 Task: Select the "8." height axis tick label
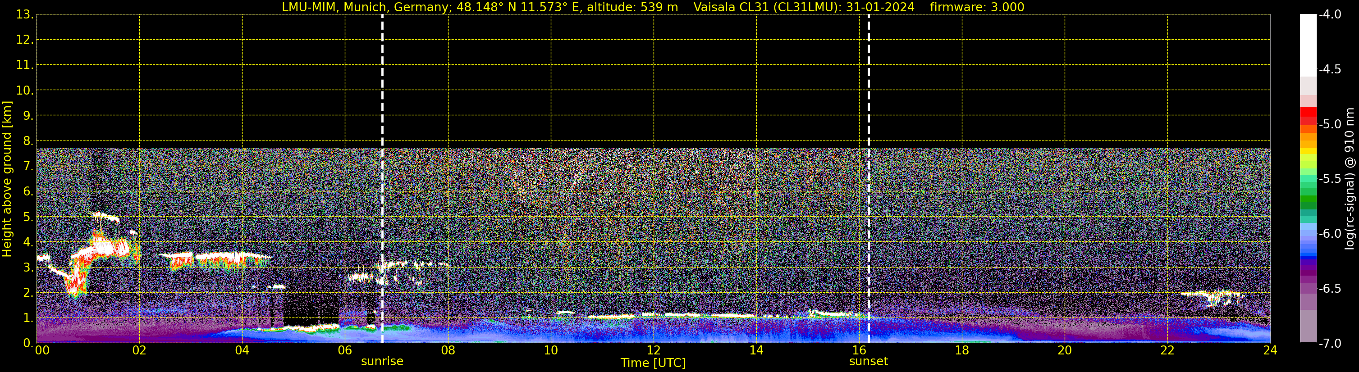tap(28, 141)
